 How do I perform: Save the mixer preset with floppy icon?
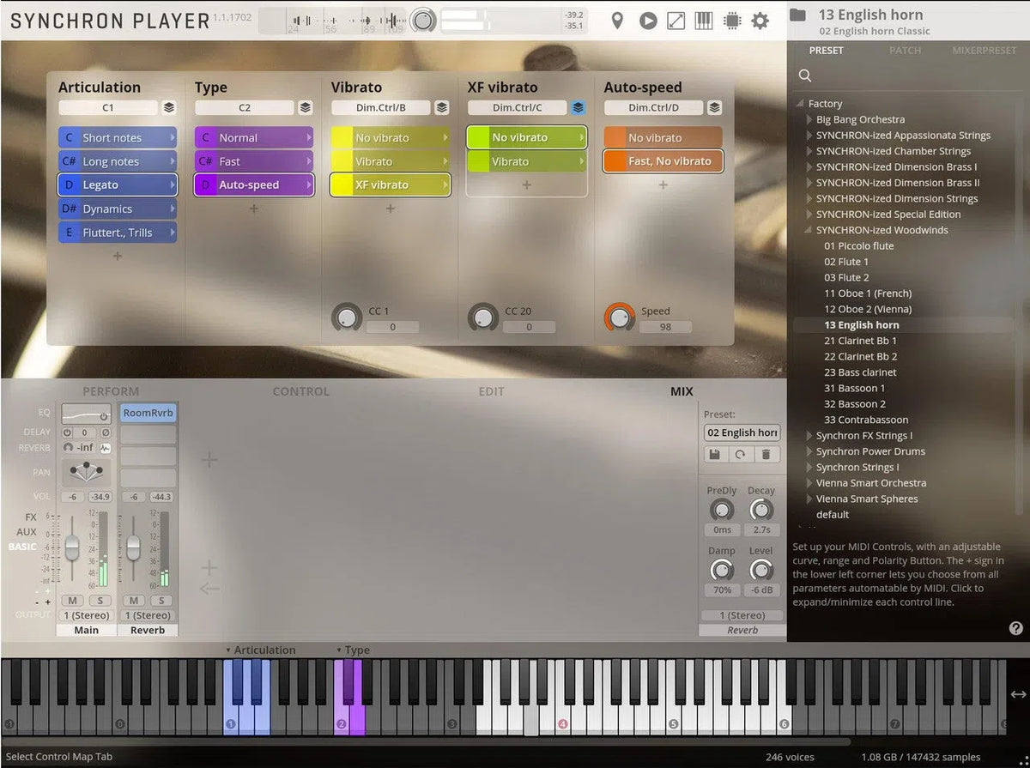tap(713, 455)
